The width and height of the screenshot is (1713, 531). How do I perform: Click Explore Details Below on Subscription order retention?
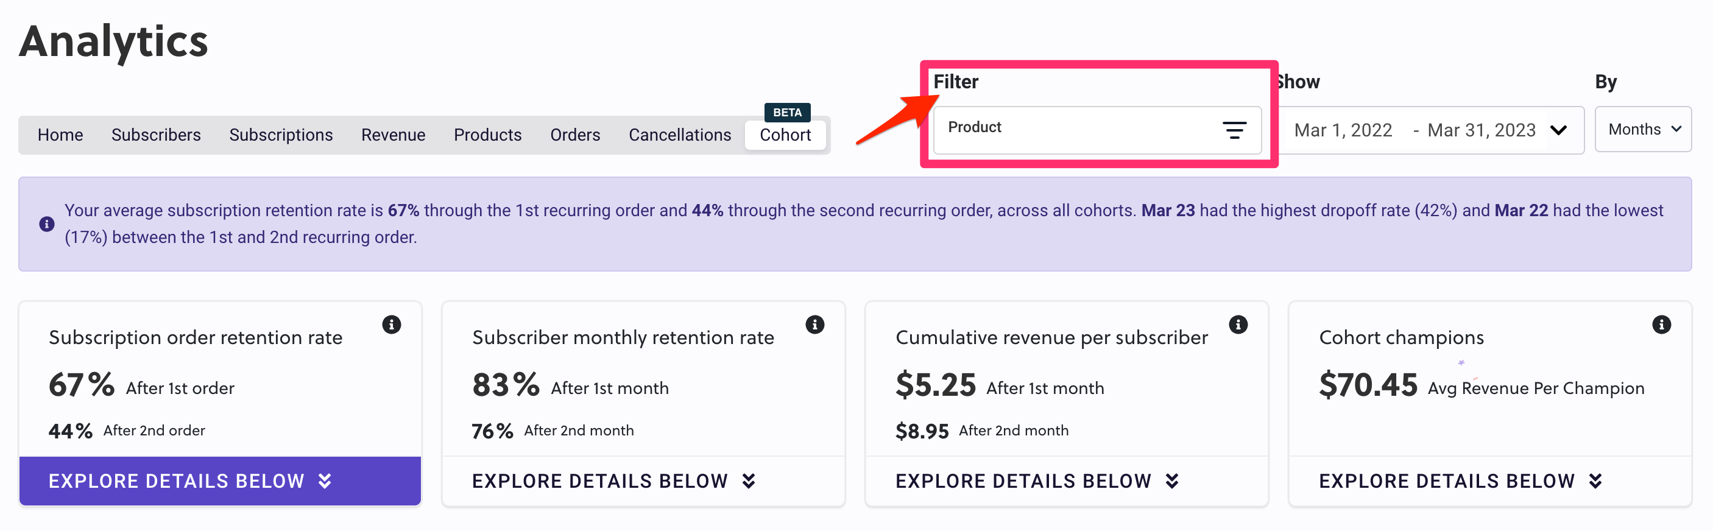click(220, 481)
